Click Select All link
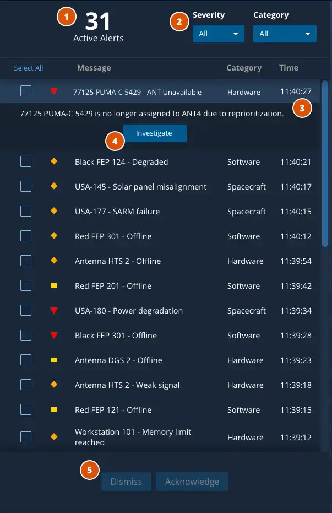 29,68
